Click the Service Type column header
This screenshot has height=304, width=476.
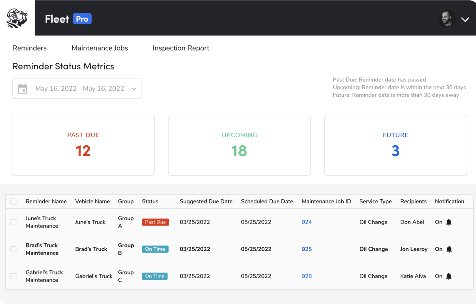point(375,202)
